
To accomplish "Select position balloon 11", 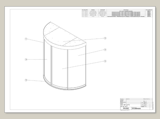I will (26, 39).
